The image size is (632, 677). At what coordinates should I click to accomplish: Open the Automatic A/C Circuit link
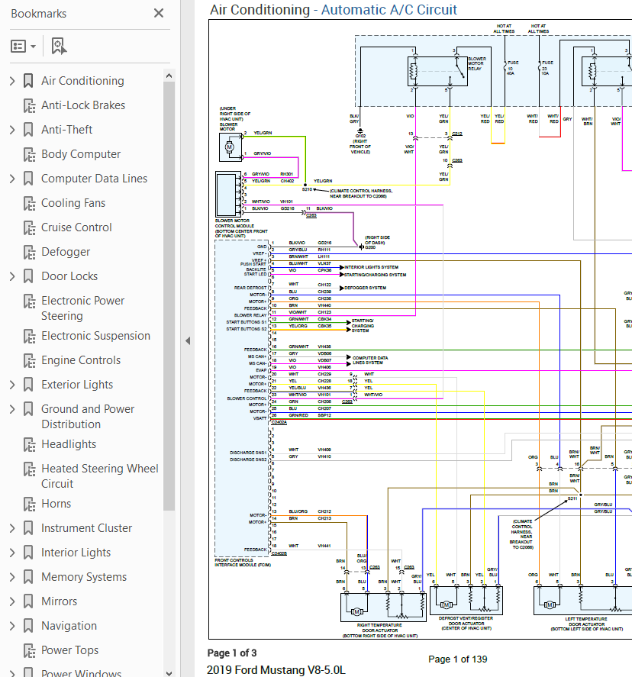(x=389, y=10)
